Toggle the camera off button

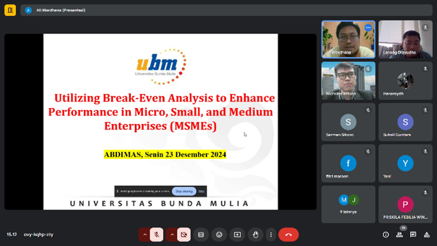(x=183, y=234)
